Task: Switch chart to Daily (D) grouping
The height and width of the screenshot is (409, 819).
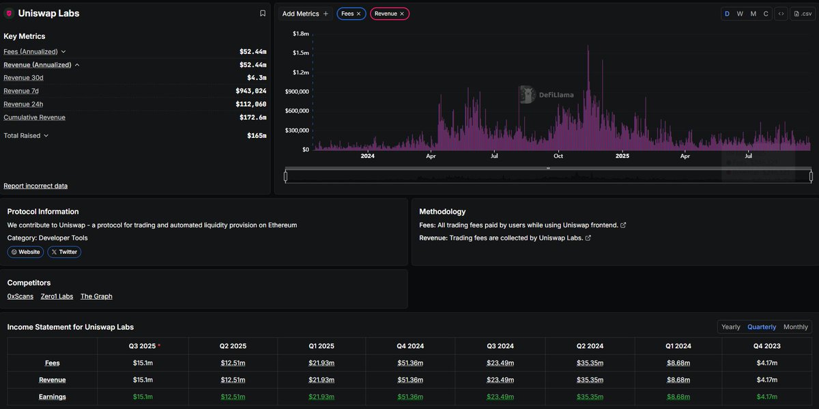Action: 727,14
